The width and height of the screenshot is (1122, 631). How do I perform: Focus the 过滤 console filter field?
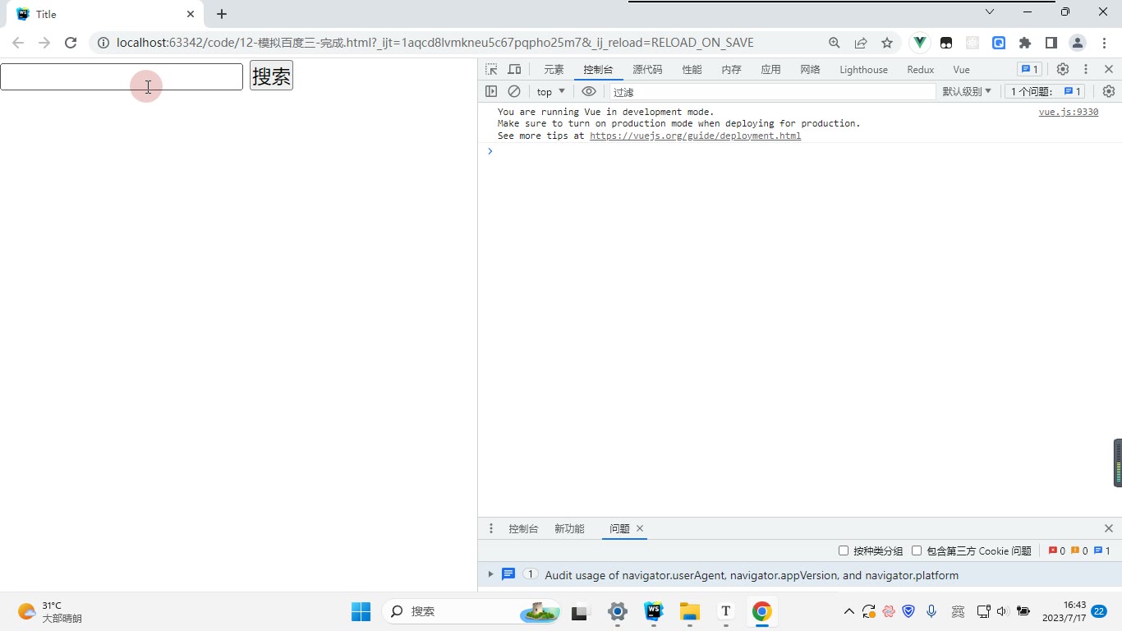point(772,92)
